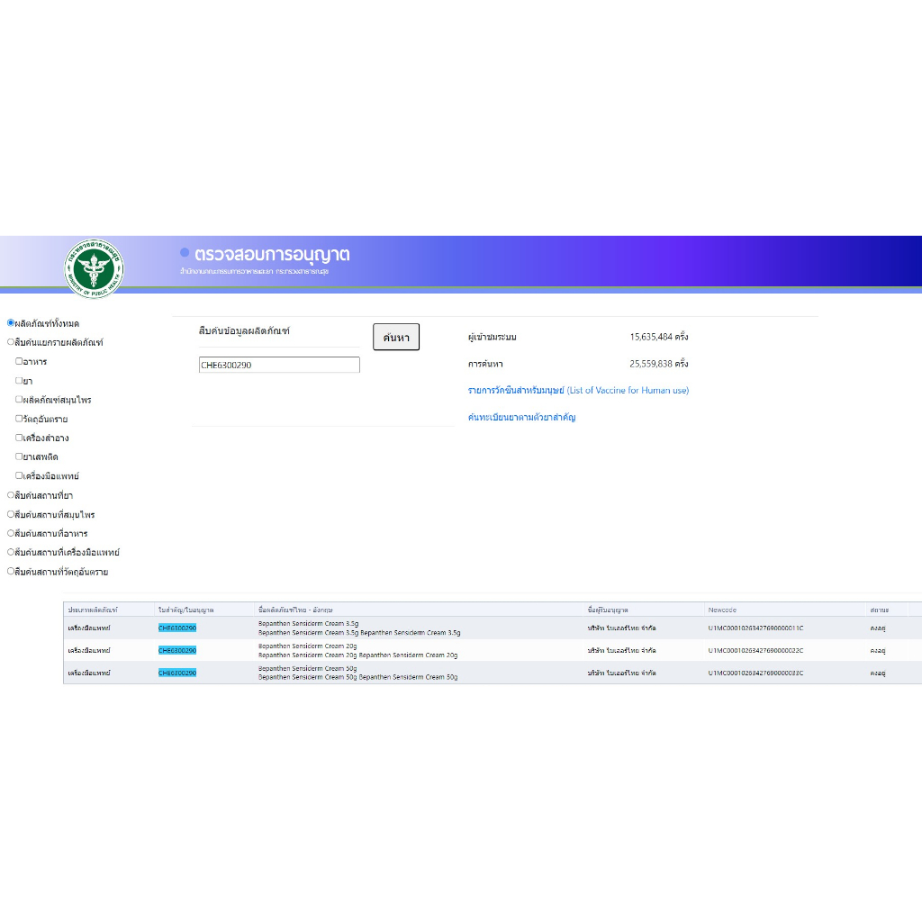The height and width of the screenshot is (922, 922).
Task: Select the สืบค้นแยกรายผลิตภัณฑ์ radio option
Action: pyautogui.click(x=11, y=341)
